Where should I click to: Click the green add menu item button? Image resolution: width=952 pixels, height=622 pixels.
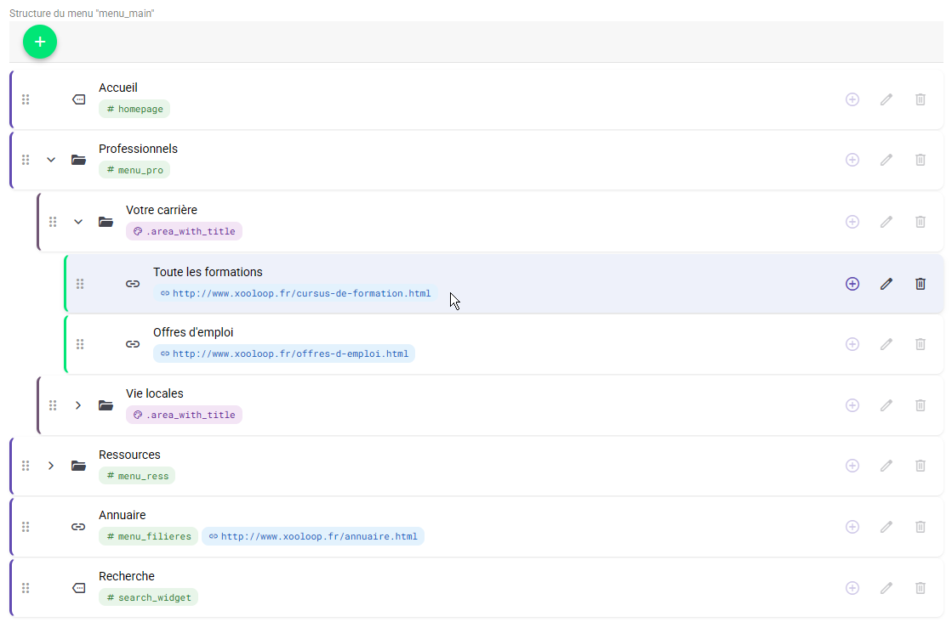[40, 42]
